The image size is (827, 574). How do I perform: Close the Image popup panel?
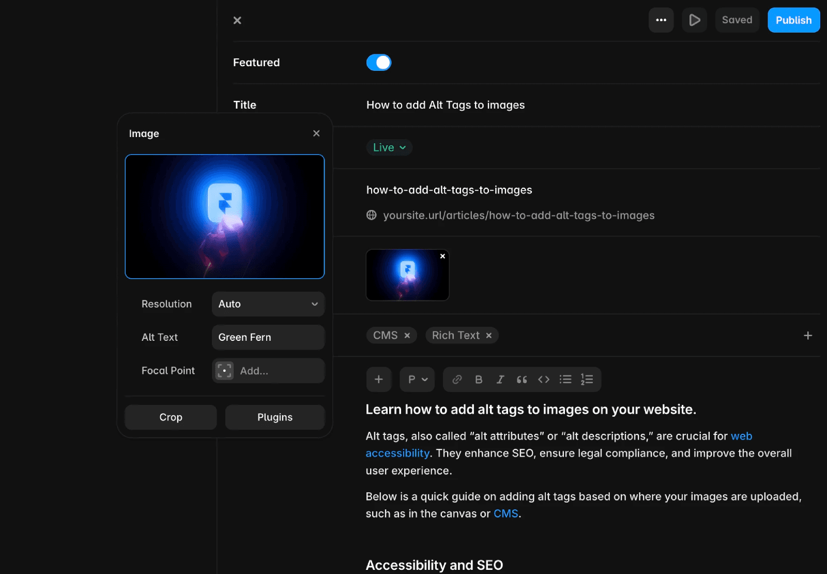click(x=316, y=133)
